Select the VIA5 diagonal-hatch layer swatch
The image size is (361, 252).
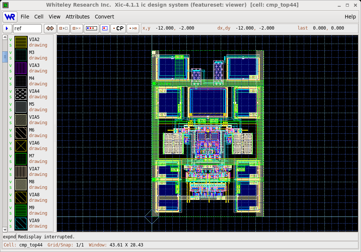click(x=21, y=120)
